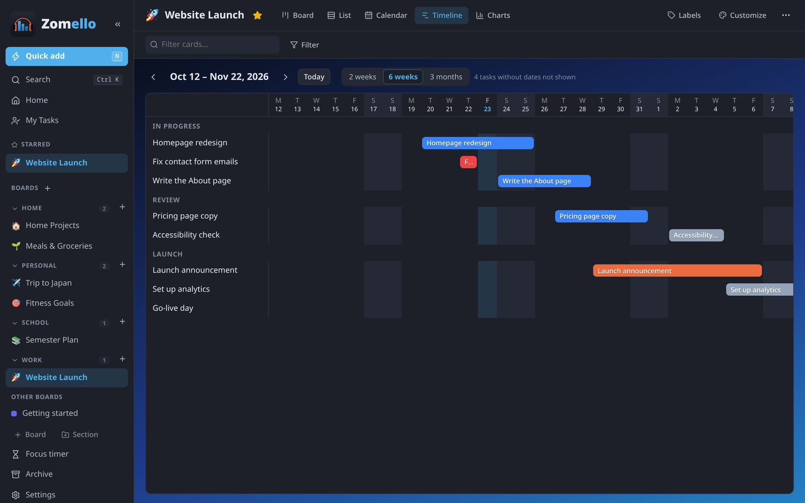Open Focus timer

tap(66, 454)
